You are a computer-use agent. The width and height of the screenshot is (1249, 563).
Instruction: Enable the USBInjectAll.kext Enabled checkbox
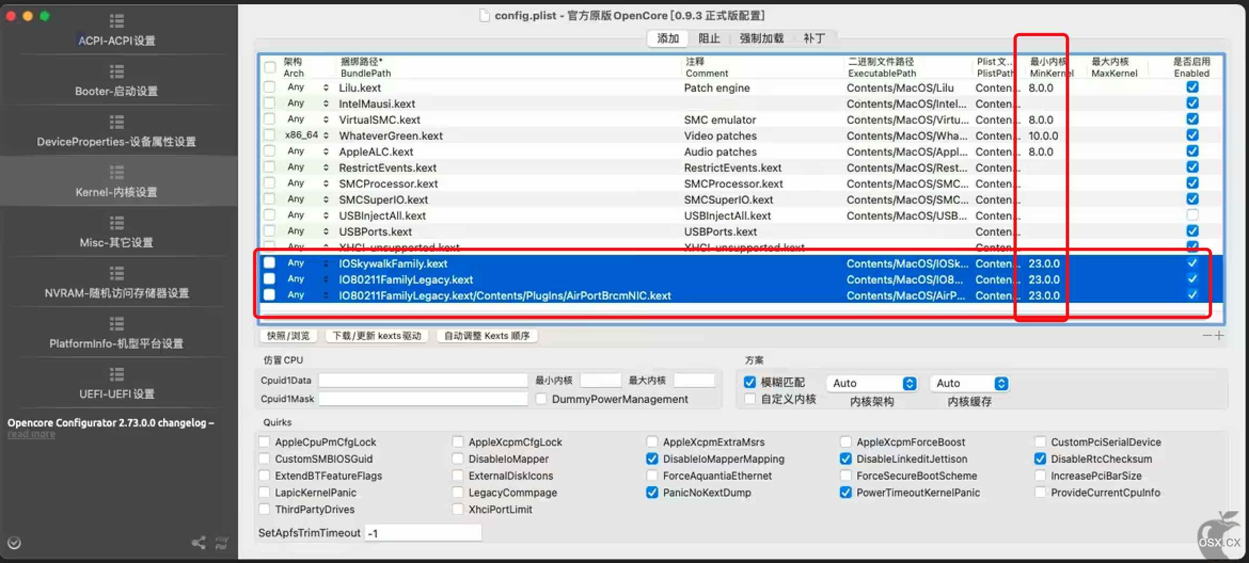pos(1192,215)
